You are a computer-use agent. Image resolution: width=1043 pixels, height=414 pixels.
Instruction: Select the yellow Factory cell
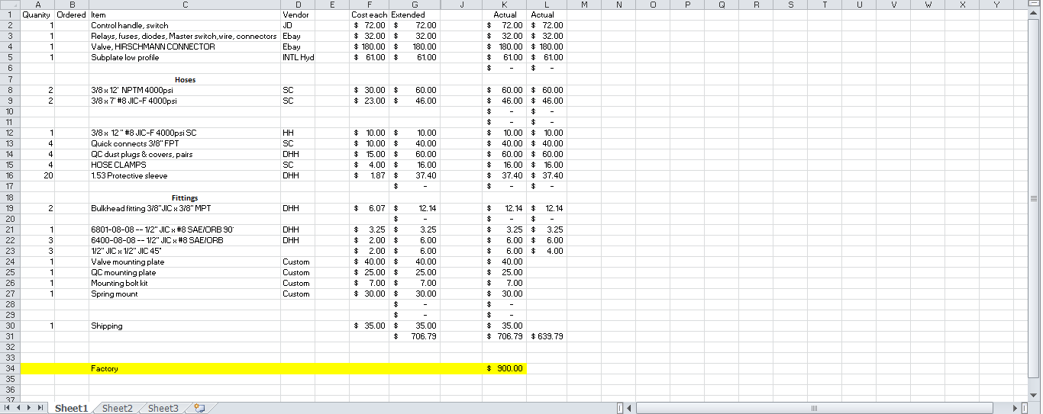click(185, 368)
